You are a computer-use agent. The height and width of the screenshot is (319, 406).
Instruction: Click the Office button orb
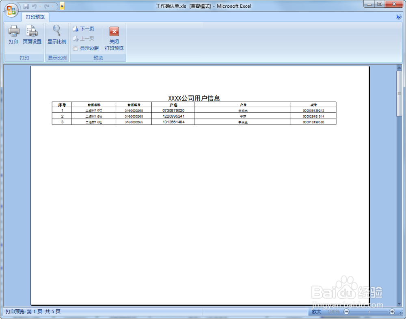click(x=11, y=10)
